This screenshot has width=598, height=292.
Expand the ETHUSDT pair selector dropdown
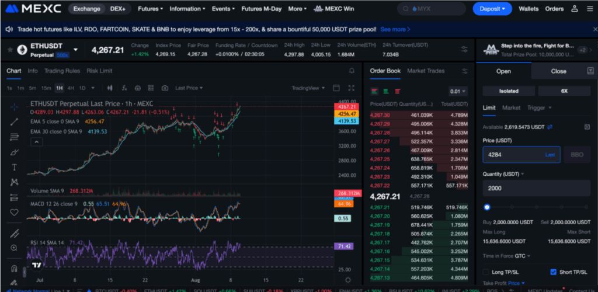pyautogui.click(x=75, y=50)
